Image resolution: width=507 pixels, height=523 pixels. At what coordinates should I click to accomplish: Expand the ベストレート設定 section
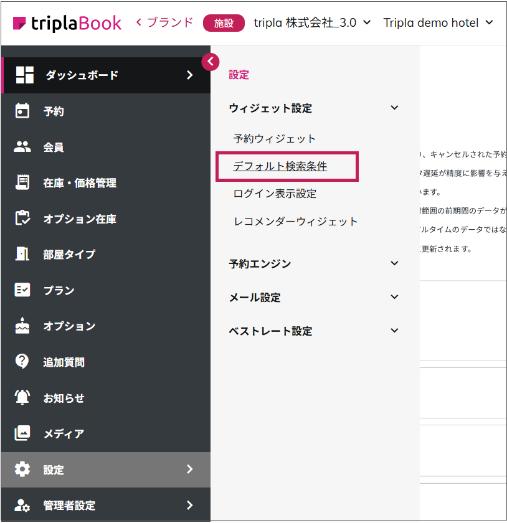[394, 331]
